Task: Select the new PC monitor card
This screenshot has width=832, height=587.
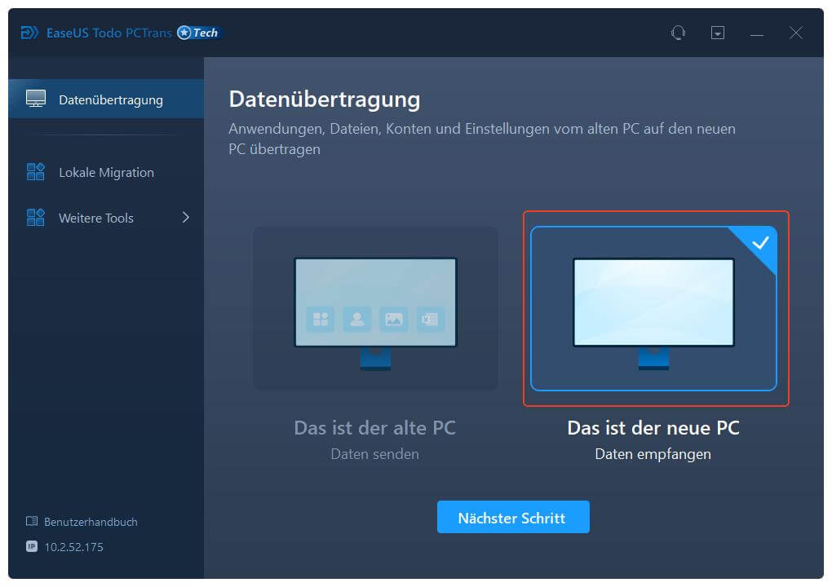Action: click(x=653, y=308)
